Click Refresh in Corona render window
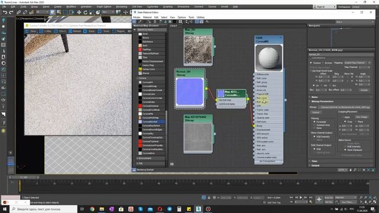379x213 pixels. pyautogui.click(x=75, y=31)
